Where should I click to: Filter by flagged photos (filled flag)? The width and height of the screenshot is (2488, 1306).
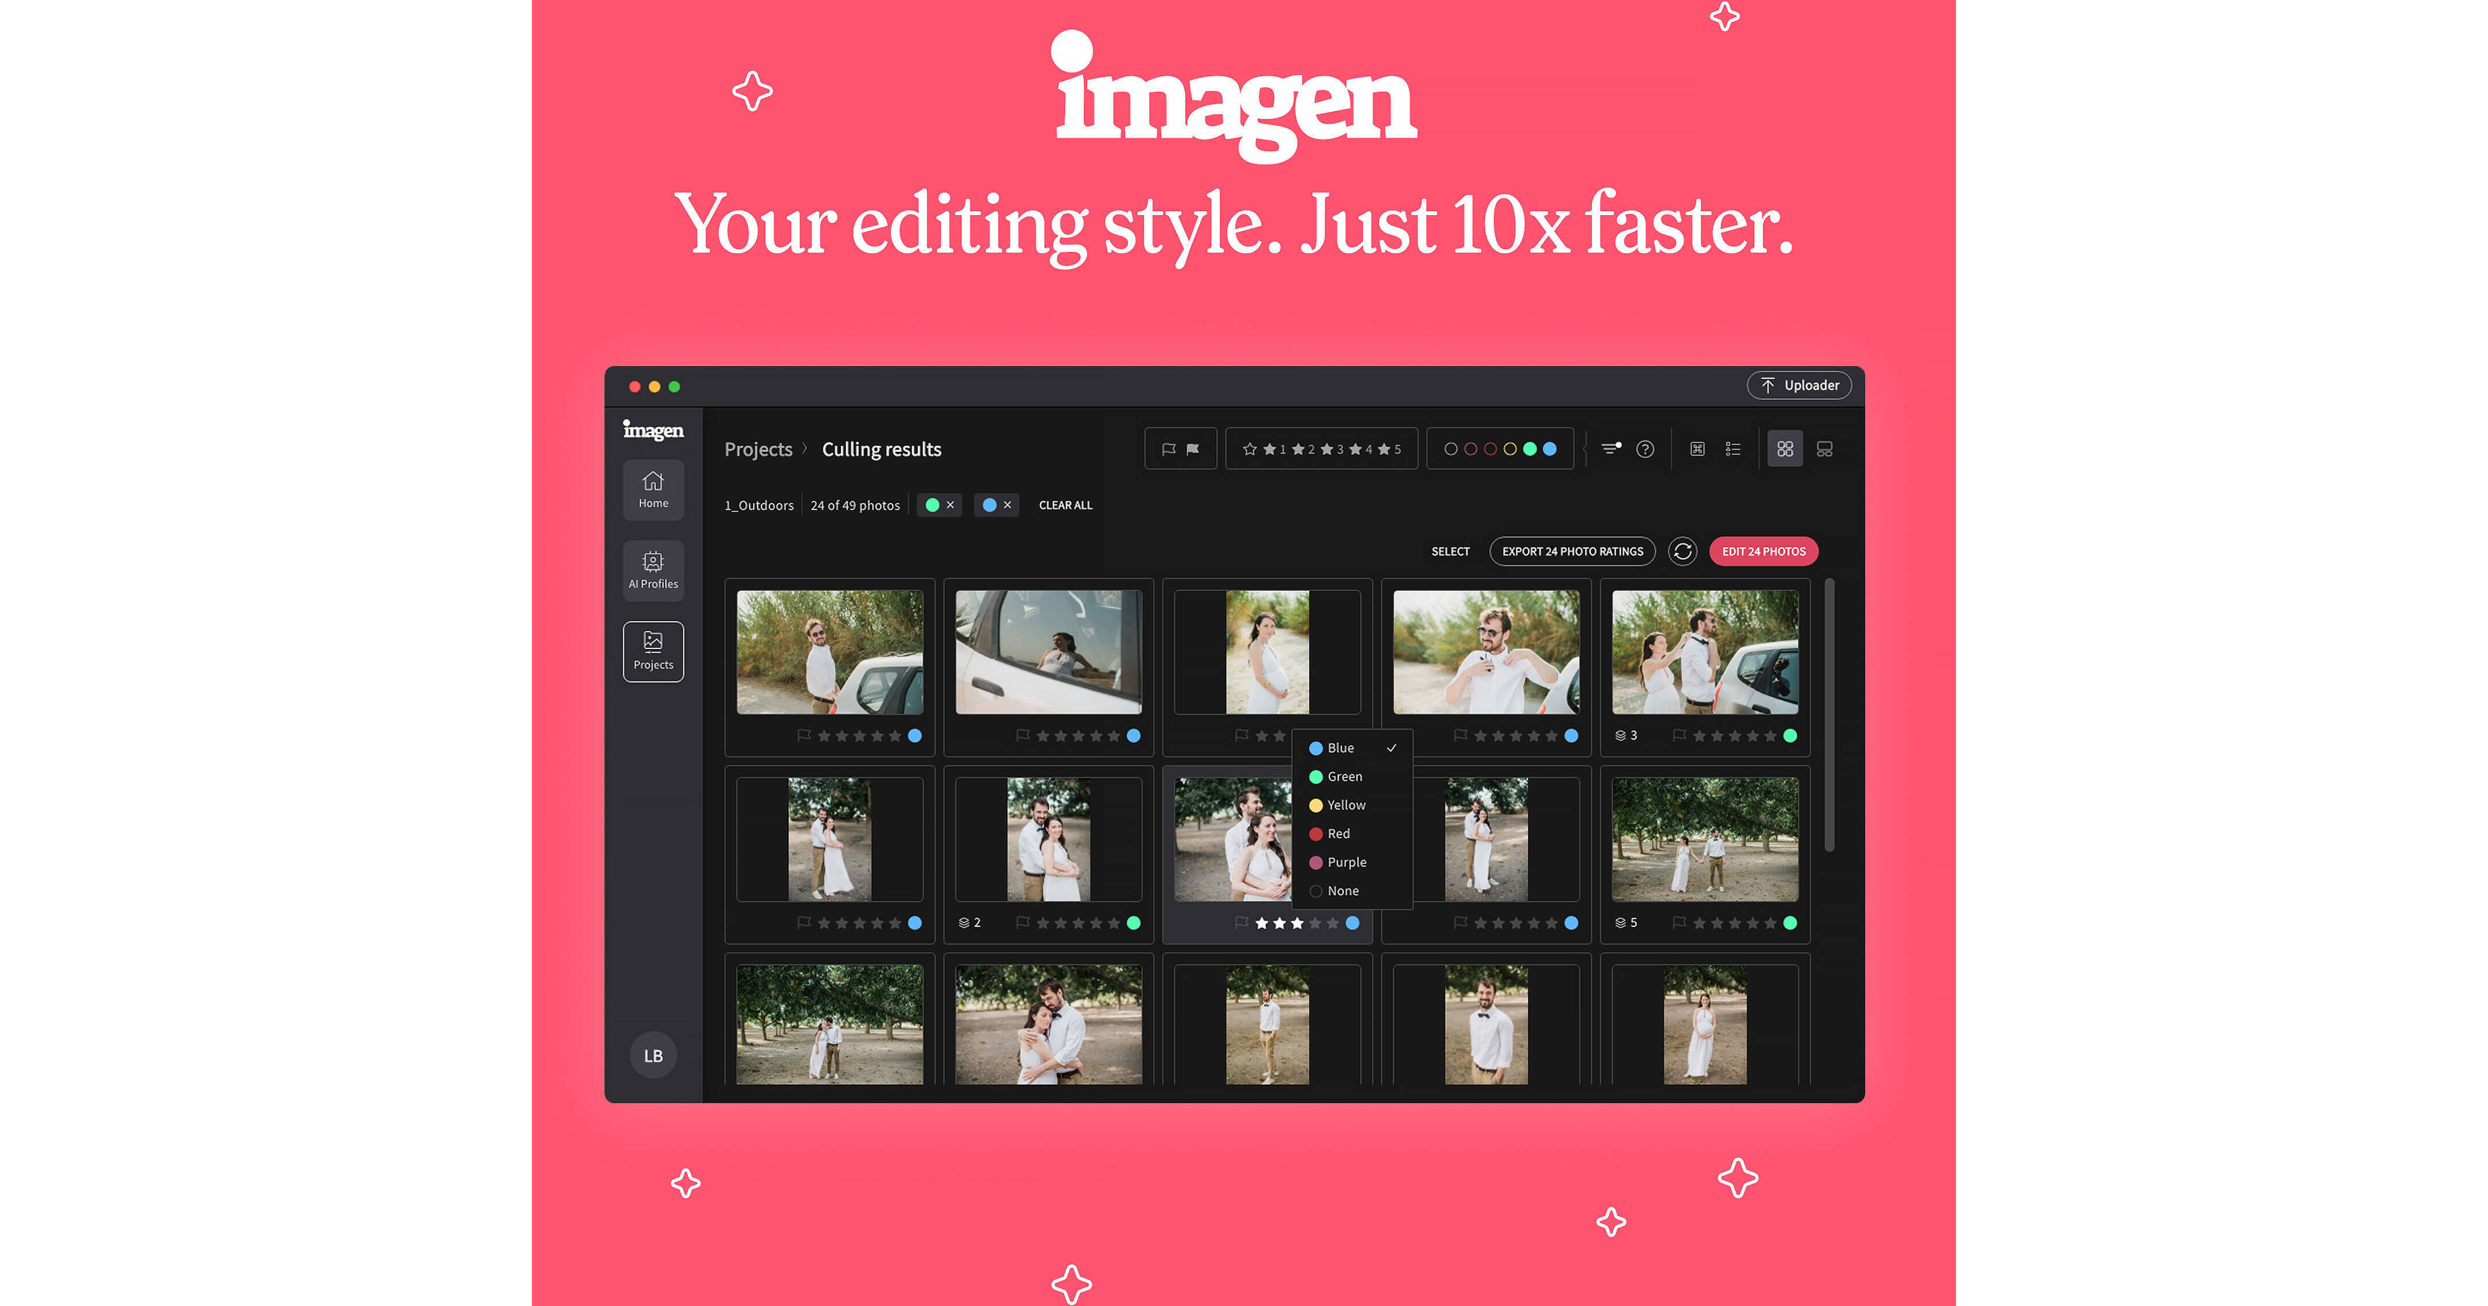1193,449
